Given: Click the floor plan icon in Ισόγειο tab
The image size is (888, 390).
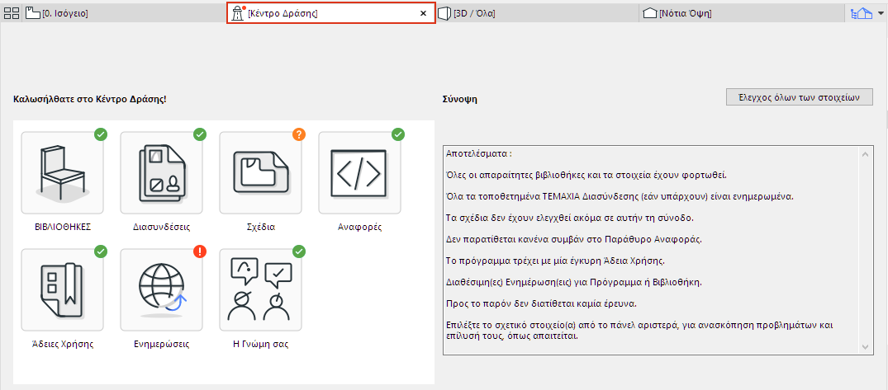Looking at the screenshot, I should click(x=33, y=13).
